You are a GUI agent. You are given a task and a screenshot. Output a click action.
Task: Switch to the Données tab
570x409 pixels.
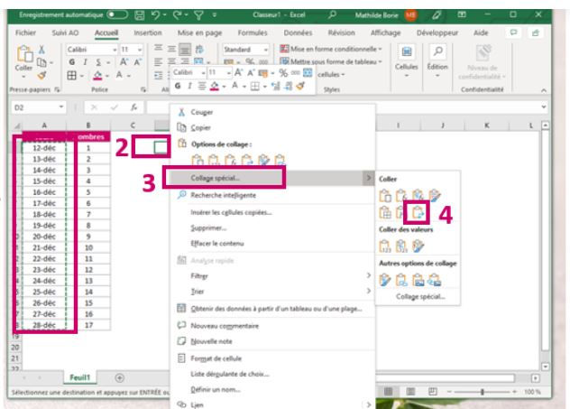tap(298, 33)
